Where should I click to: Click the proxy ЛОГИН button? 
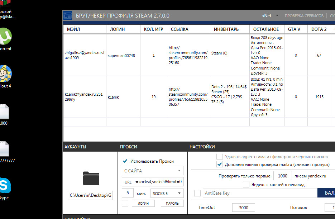[143, 203]
